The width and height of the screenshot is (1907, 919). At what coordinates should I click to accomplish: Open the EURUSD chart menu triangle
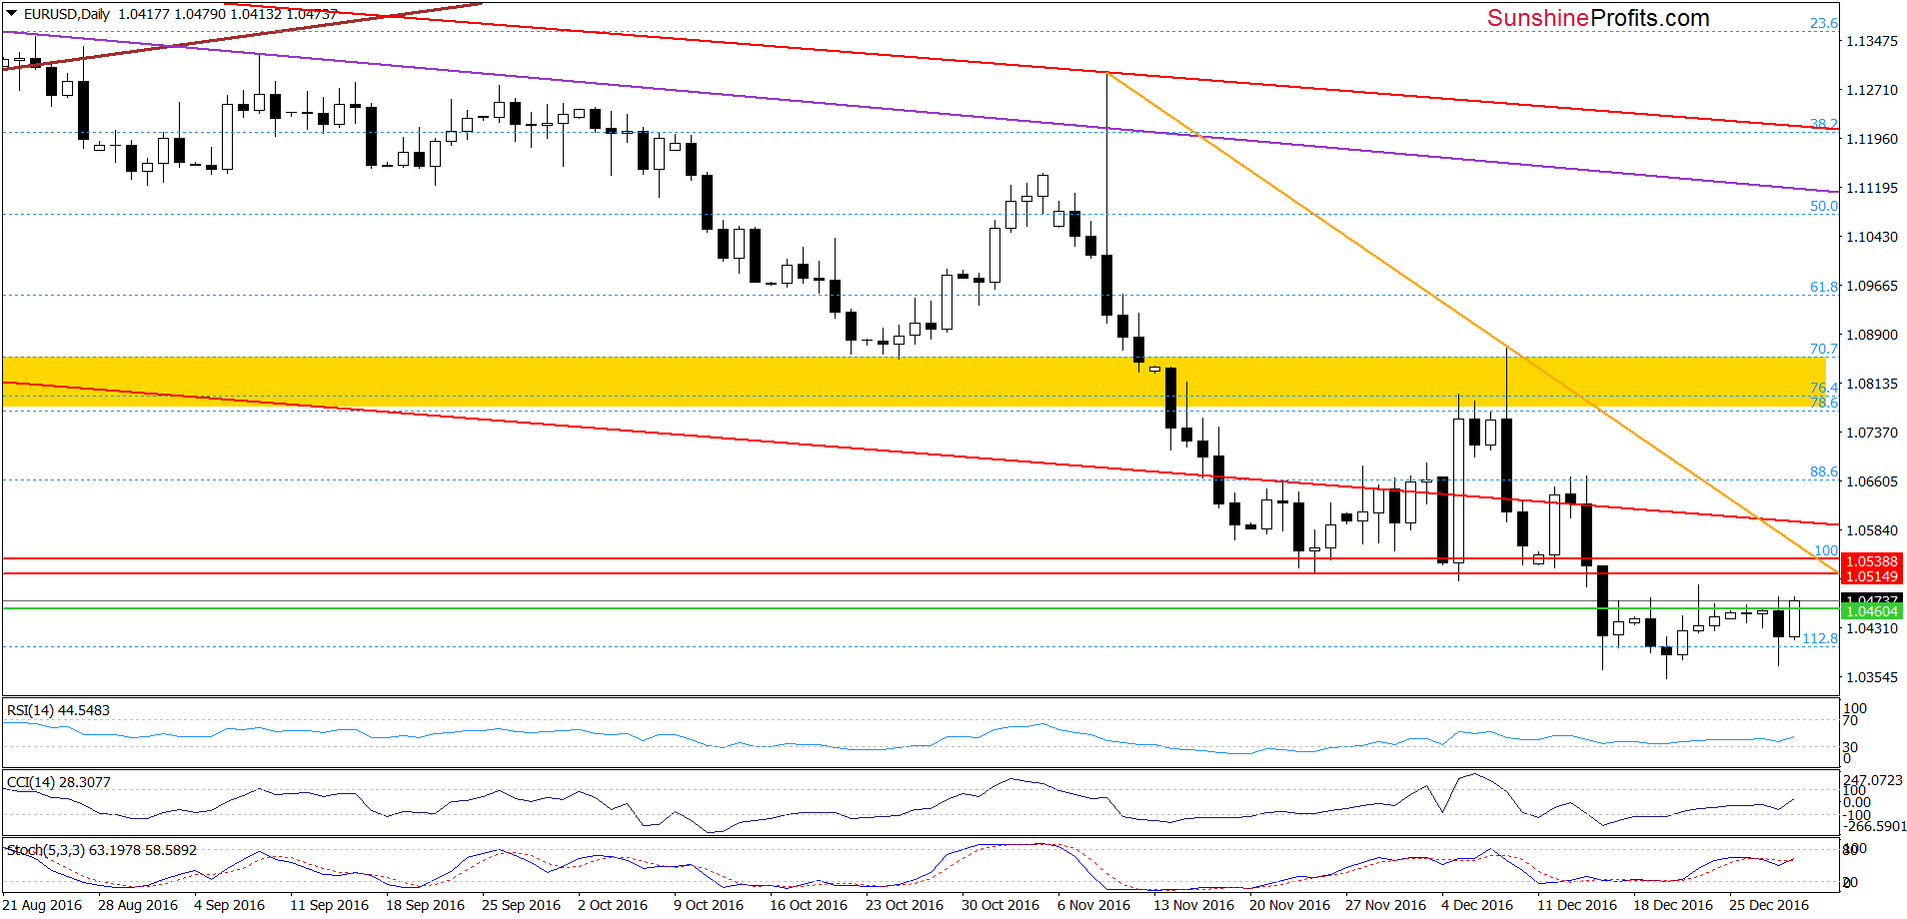click(x=11, y=14)
